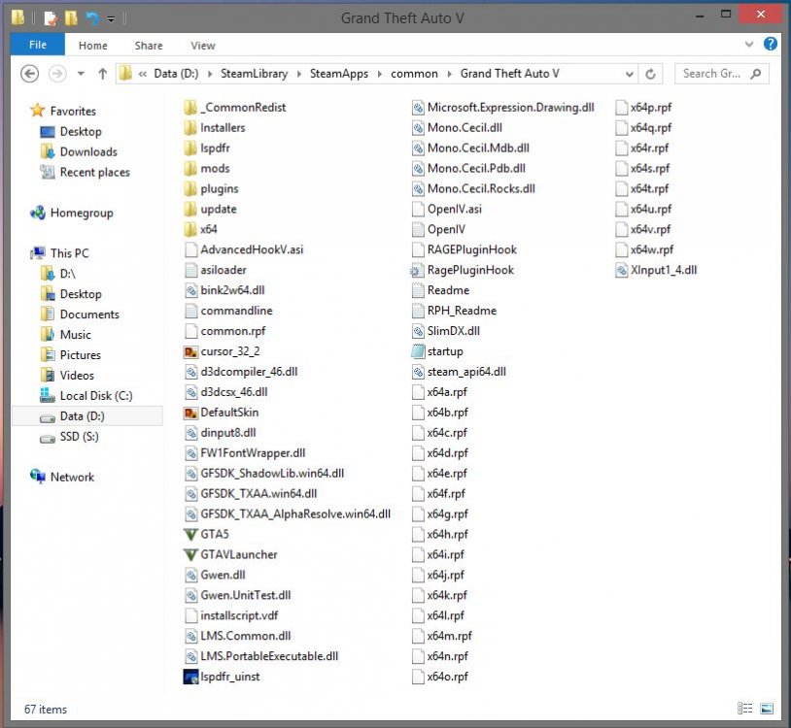Select the x64w.rpf file

coord(652,249)
